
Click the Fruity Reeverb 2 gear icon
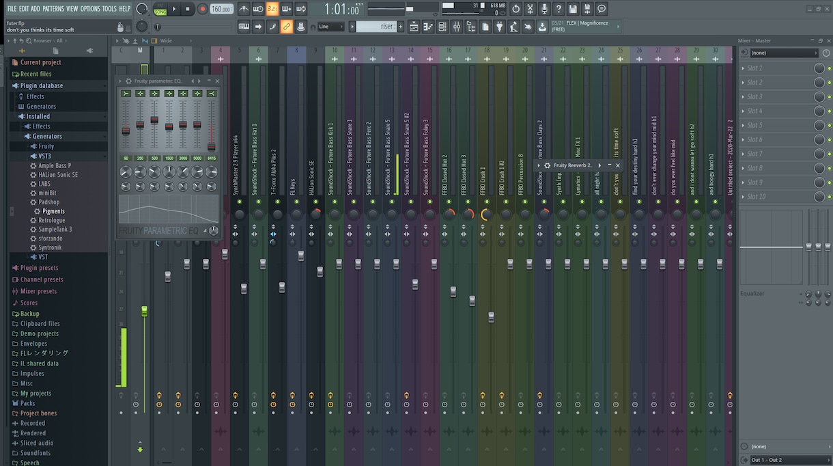pyautogui.click(x=547, y=165)
